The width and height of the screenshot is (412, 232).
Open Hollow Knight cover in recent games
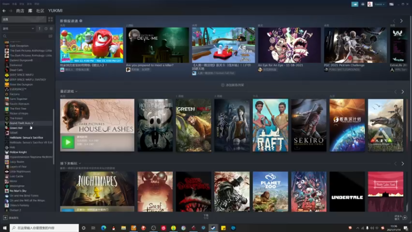click(x=155, y=125)
